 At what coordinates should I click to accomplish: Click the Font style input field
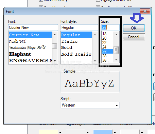[79, 27]
